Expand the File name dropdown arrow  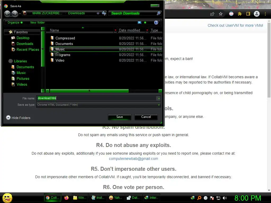pos(159,98)
